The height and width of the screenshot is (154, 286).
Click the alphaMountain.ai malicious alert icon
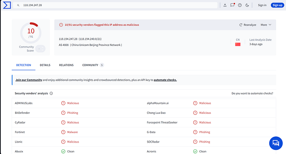[x=195, y=103]
